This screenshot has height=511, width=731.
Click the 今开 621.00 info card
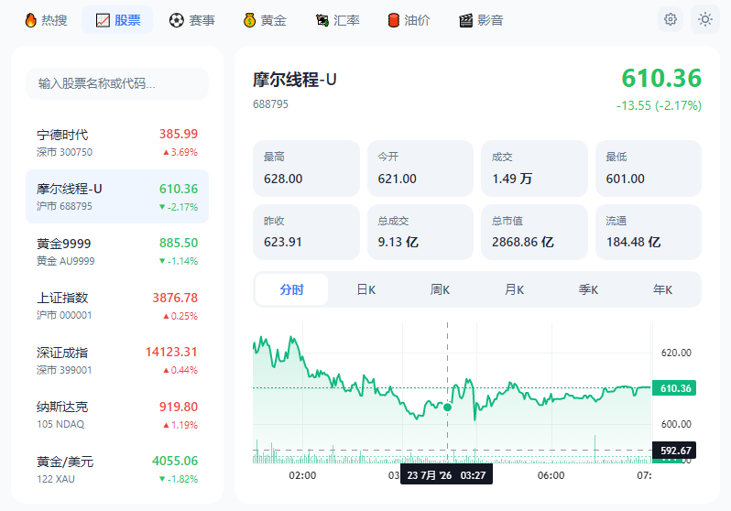coord(420,169)
